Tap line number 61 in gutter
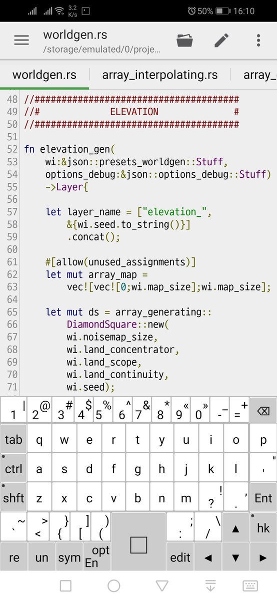Image resolution: width=277 pixels, height=601 pixels. pyautogui.click(x=12, y=262)
